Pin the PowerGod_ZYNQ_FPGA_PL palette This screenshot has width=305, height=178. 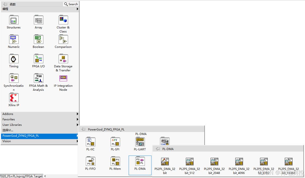(x=83, y=129)
